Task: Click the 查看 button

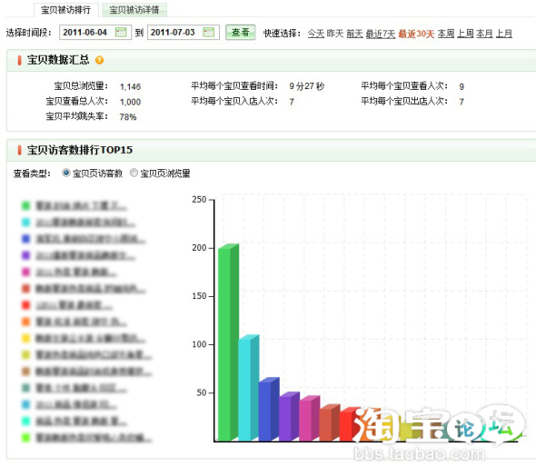Action: (241, 33)
